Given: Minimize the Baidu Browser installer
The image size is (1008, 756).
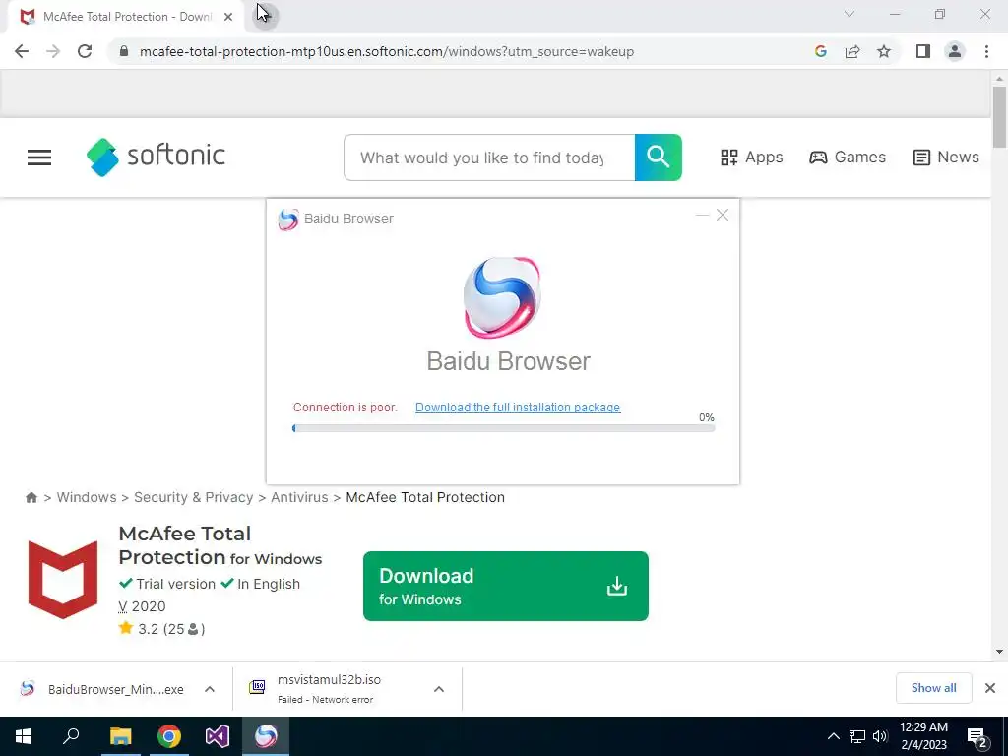Looking at the screenshot, I should point(702,215).
